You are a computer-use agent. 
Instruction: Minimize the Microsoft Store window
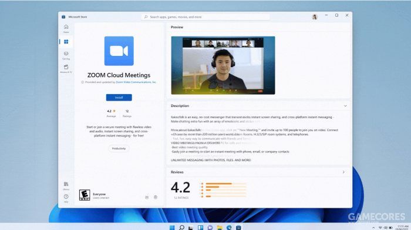326,15
